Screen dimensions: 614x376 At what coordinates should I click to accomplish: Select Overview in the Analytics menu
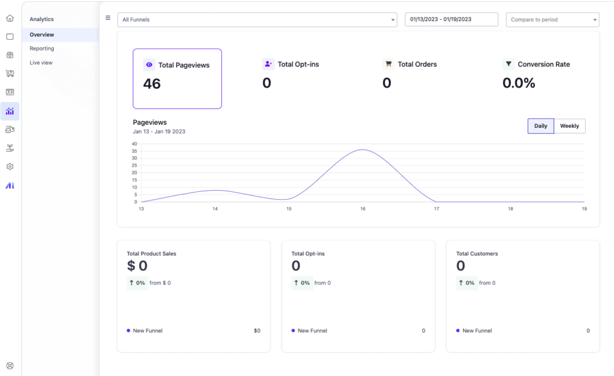(x=61, y=34)
